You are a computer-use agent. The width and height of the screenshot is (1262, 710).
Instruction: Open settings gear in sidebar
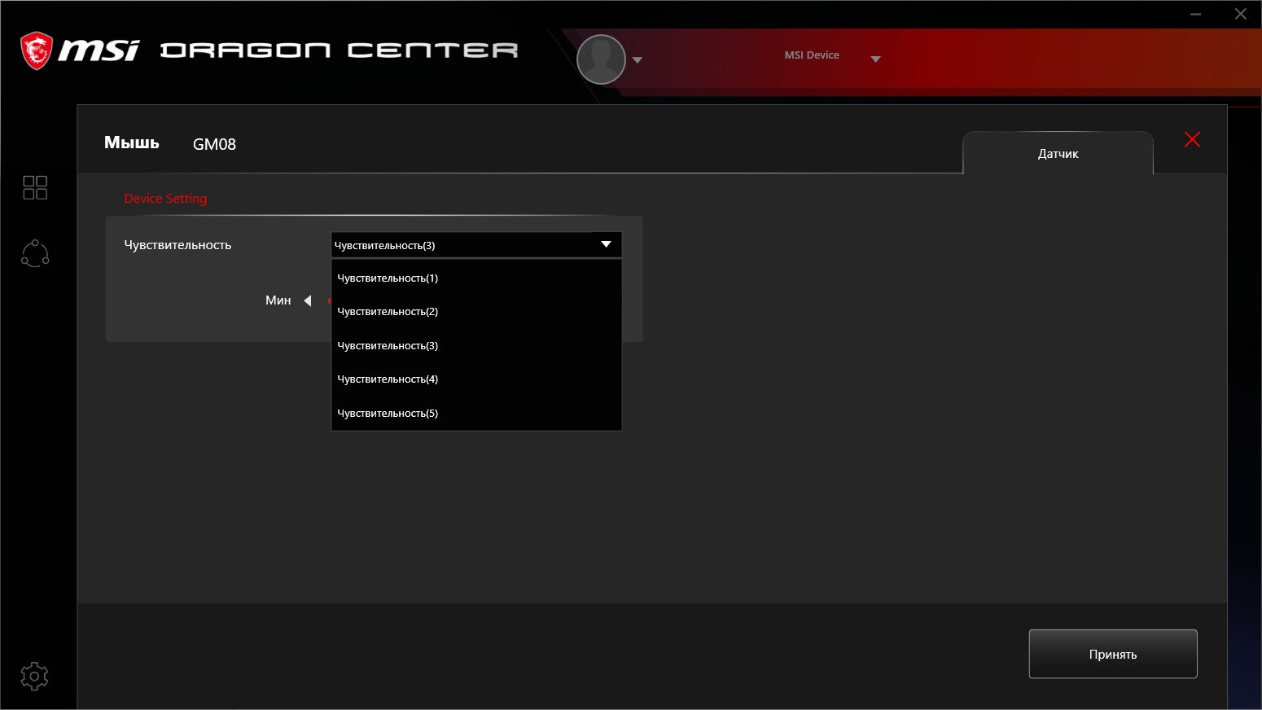click(34, 676)
